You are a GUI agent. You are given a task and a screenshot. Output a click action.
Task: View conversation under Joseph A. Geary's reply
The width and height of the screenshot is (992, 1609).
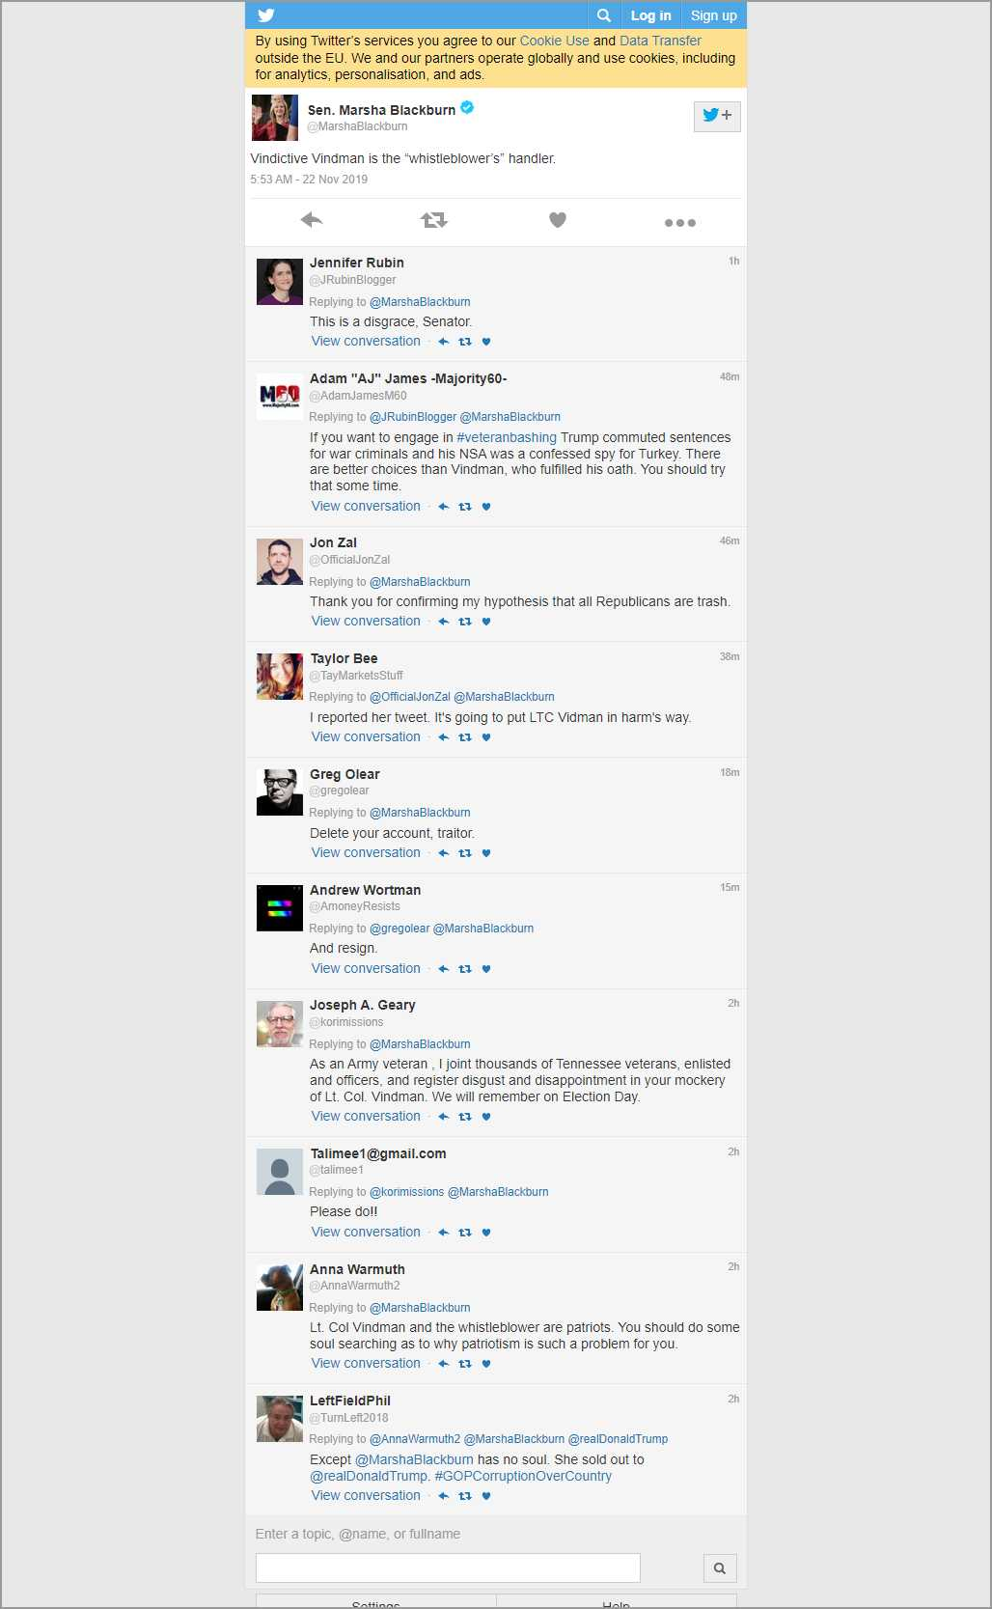[366, 1116]
